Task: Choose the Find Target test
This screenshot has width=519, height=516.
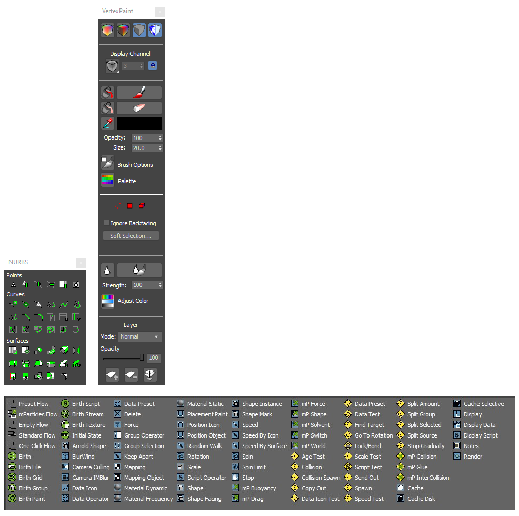Action: pyautogui.click(x=364, y=425)
